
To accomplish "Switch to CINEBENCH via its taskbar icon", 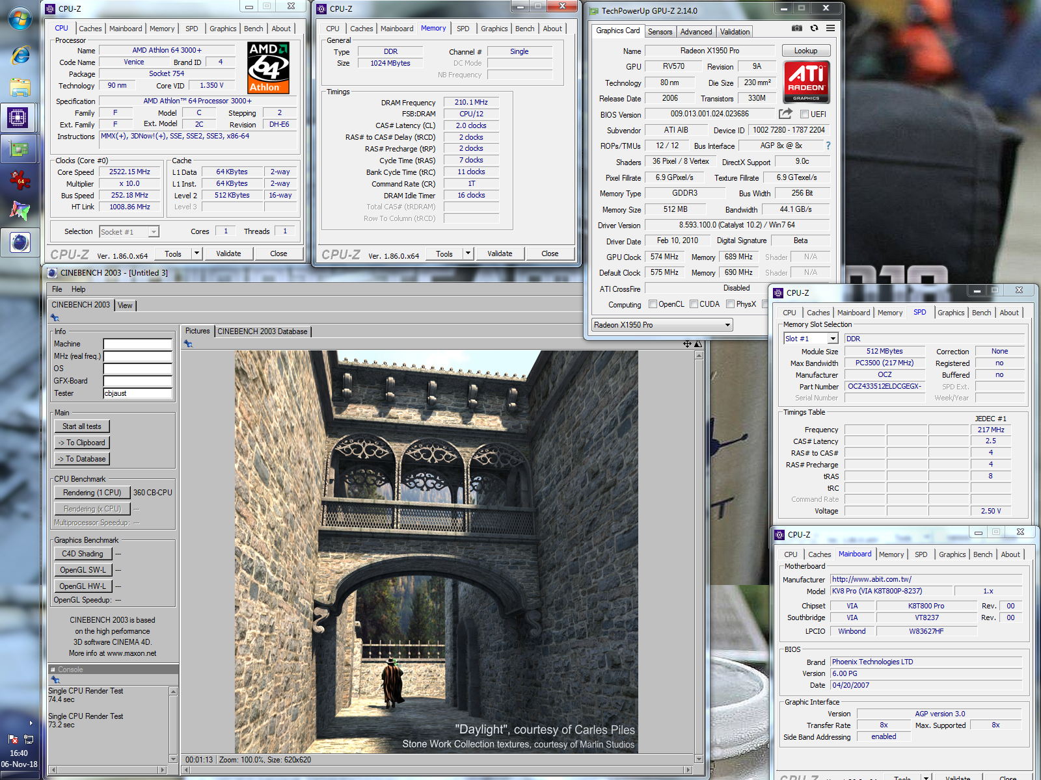I will click(20, 242).
